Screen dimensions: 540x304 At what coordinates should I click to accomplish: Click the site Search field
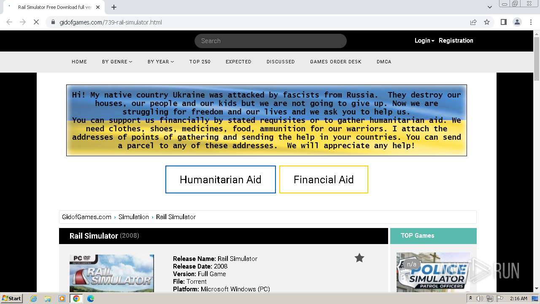coord(270,41)
